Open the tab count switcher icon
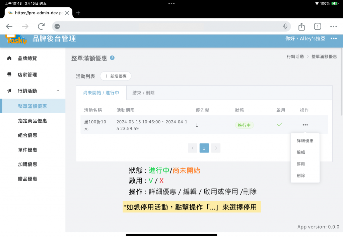 click(x=318, y=26)
